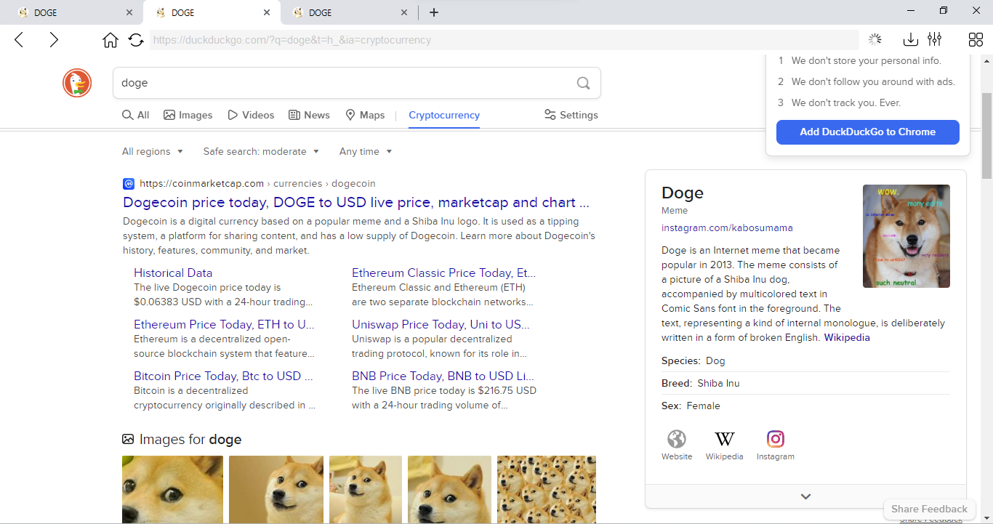Viewport: 993px width, 524px height.
Task: Click the browser address bar
Action: click(504, 40)
